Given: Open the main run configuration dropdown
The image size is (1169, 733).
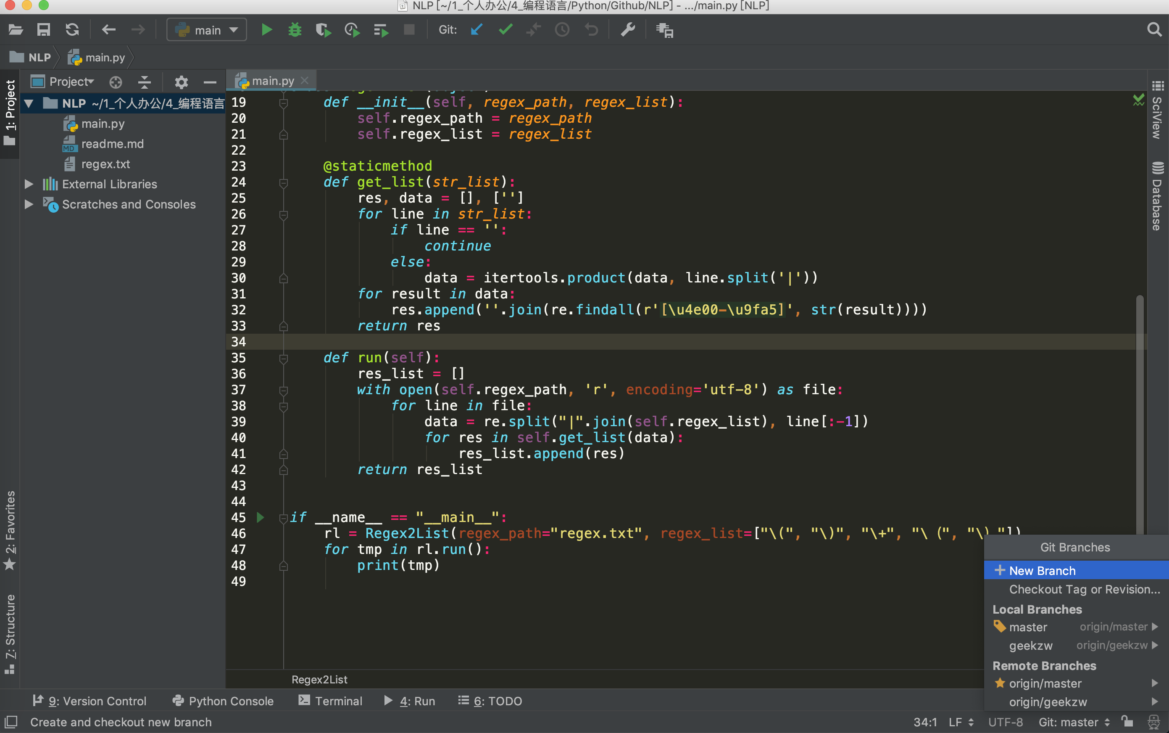Looking at the screenshot, I should pyautogui.click(x=207, y=30).
